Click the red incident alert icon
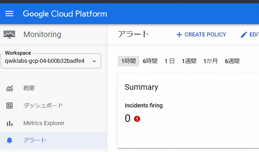The image size is (259, 152). pos(137,119)
